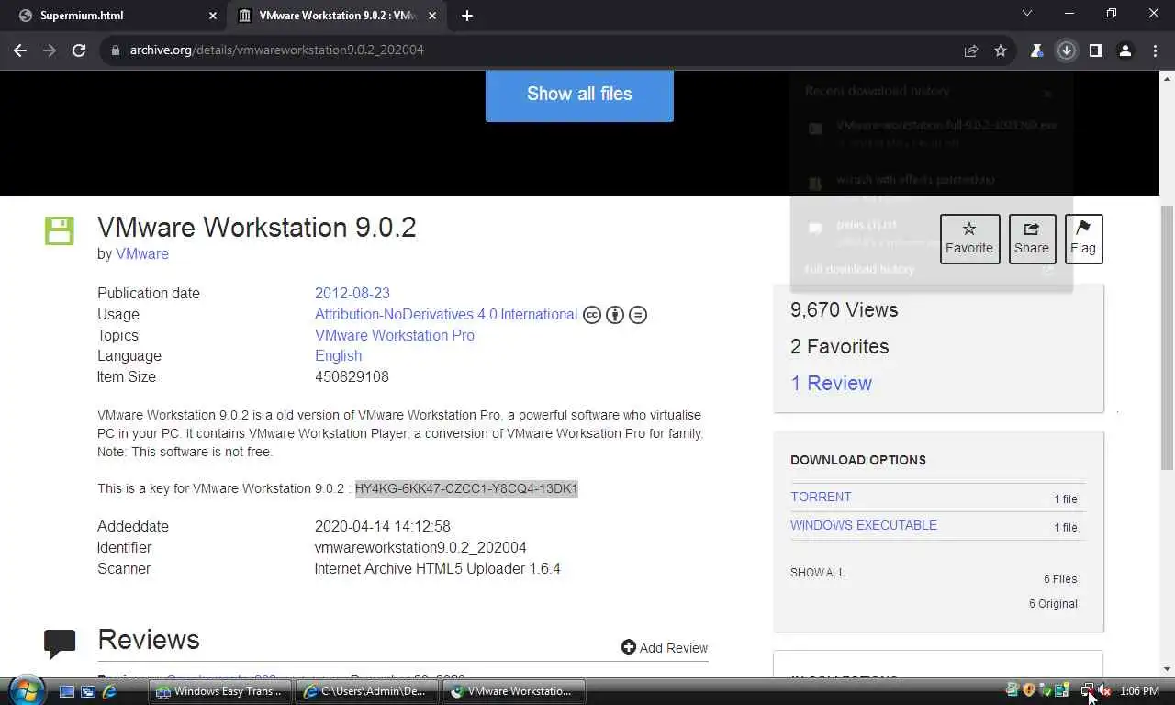Click Switch between windows quick launch icon
Image resolution: width=1175 pixels, height=705 pixels.
click(88, 691)
